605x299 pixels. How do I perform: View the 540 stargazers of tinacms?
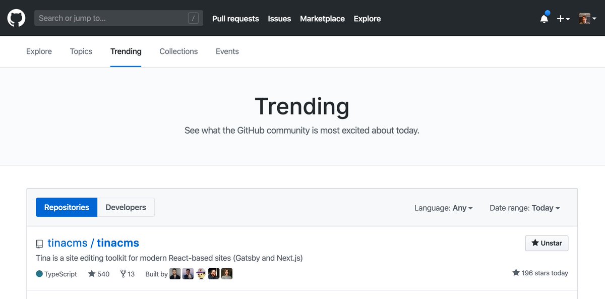click(x=99, y=274)
